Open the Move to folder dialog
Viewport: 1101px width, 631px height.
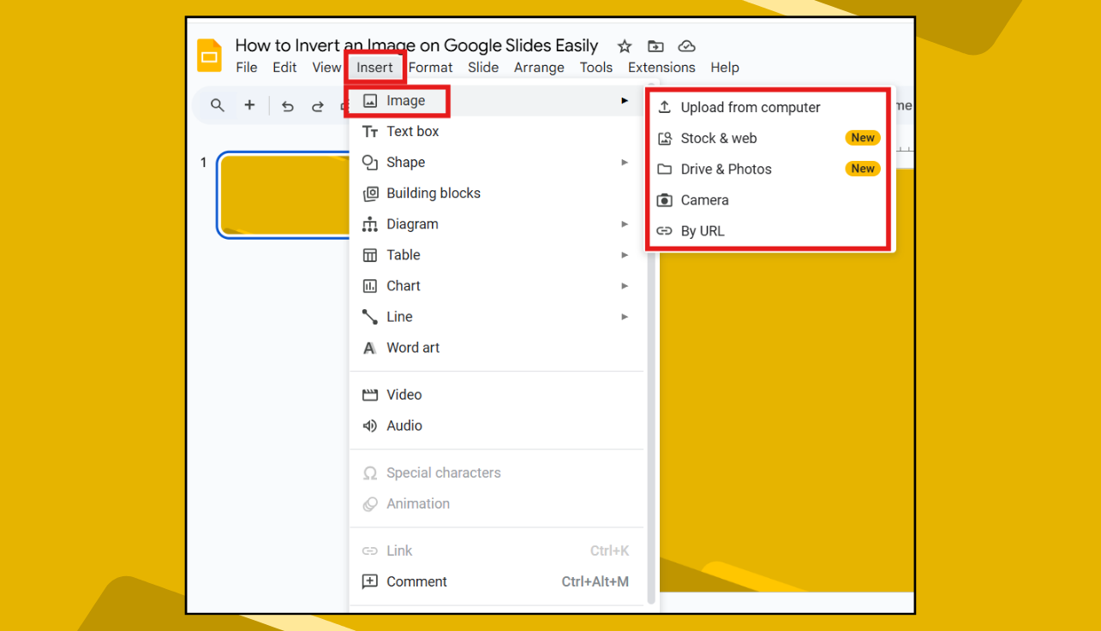655,46
